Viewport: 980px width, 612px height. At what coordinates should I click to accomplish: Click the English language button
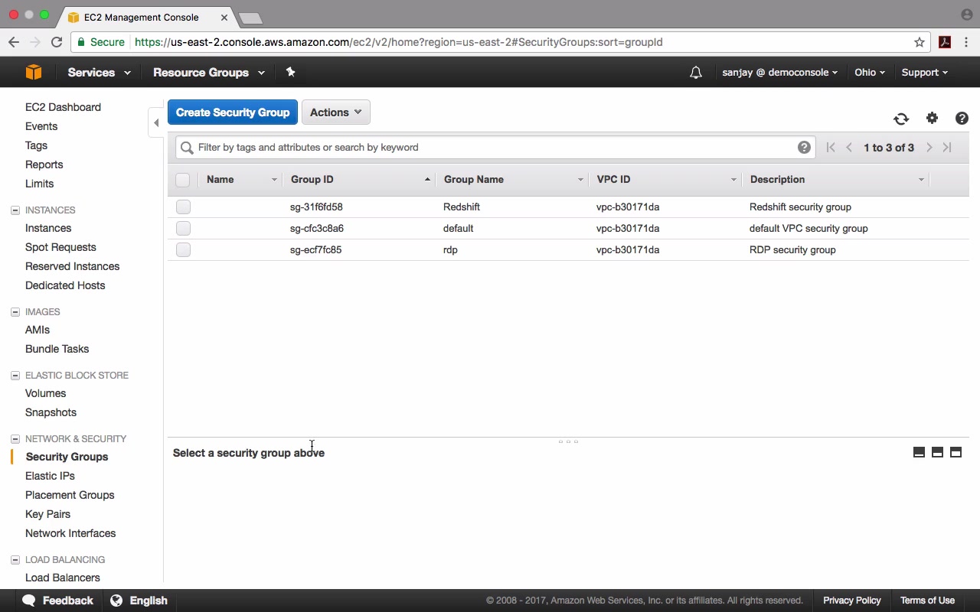coord(139,601)
